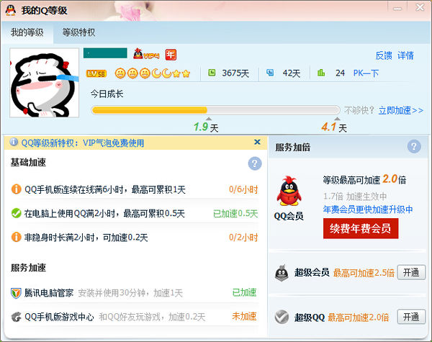Click the green bar chart rank icon

[x=321, y=73]
